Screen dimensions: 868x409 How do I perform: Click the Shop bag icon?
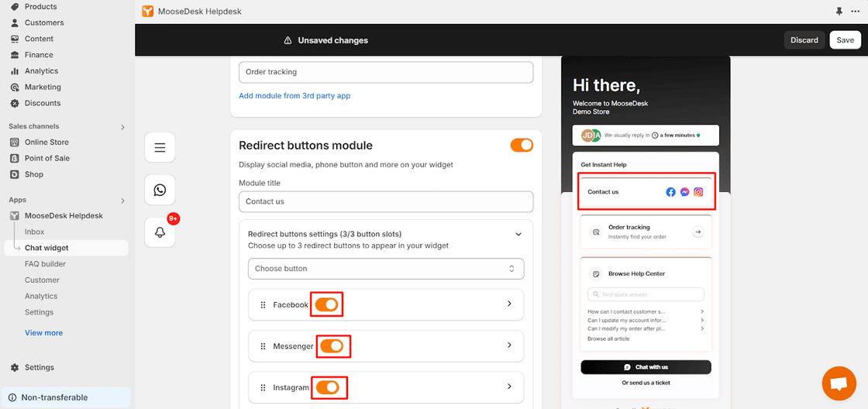(x=15, y=174)
